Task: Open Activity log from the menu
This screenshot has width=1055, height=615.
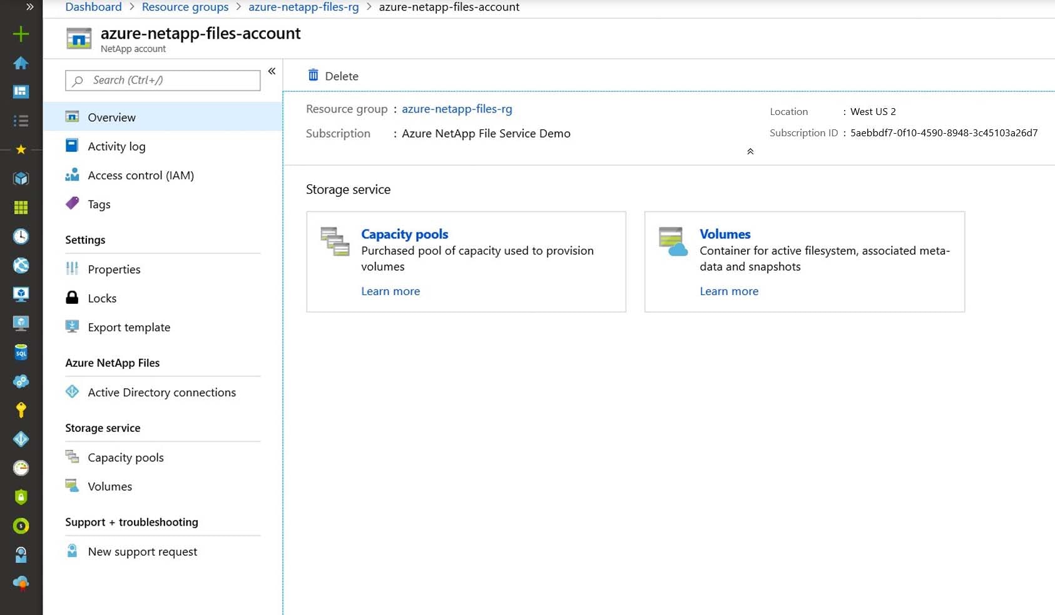Action: 115,146
